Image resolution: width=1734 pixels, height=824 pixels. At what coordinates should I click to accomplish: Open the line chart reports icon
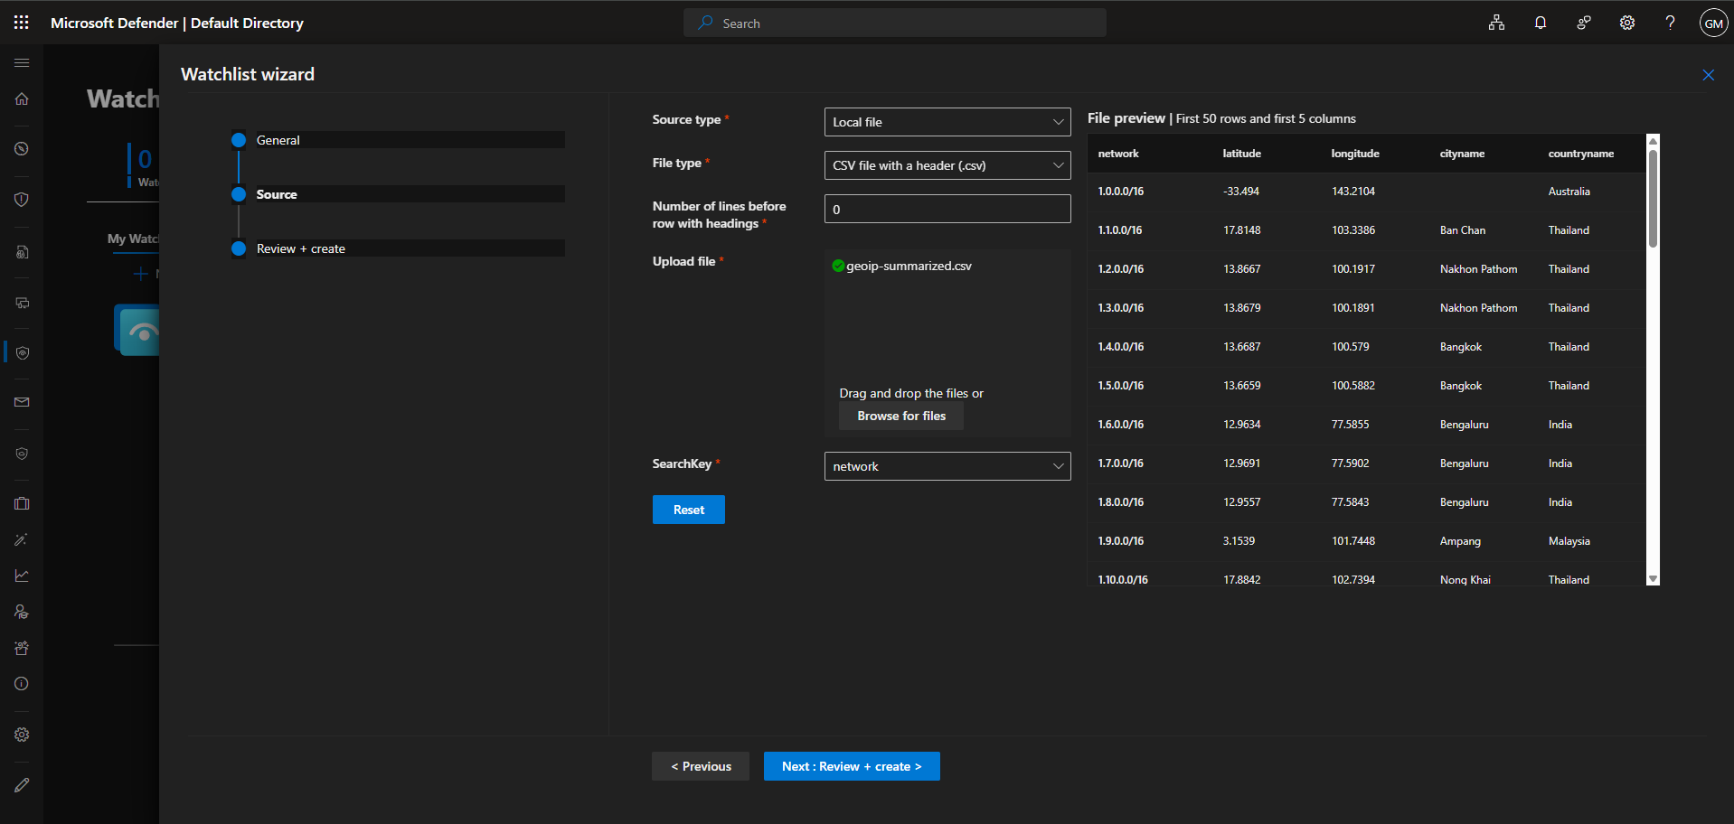click(x=22, y=576)
